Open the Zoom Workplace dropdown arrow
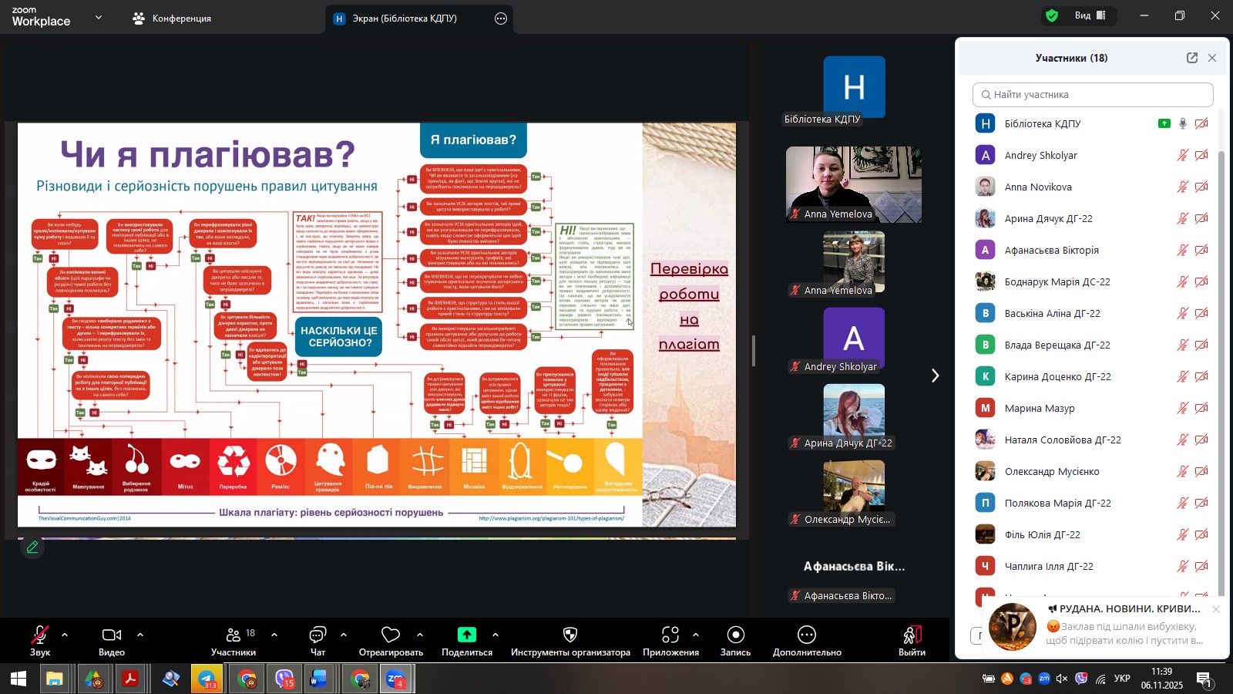 click(99, 17)
